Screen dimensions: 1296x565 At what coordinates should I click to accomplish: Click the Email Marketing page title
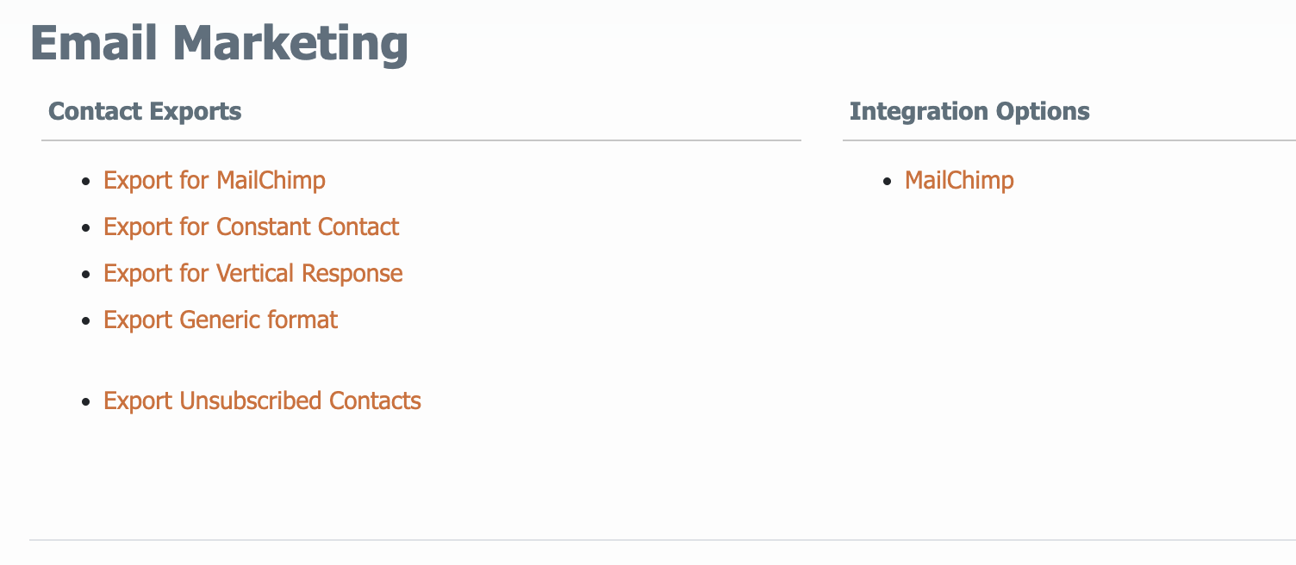coord(219,43)
